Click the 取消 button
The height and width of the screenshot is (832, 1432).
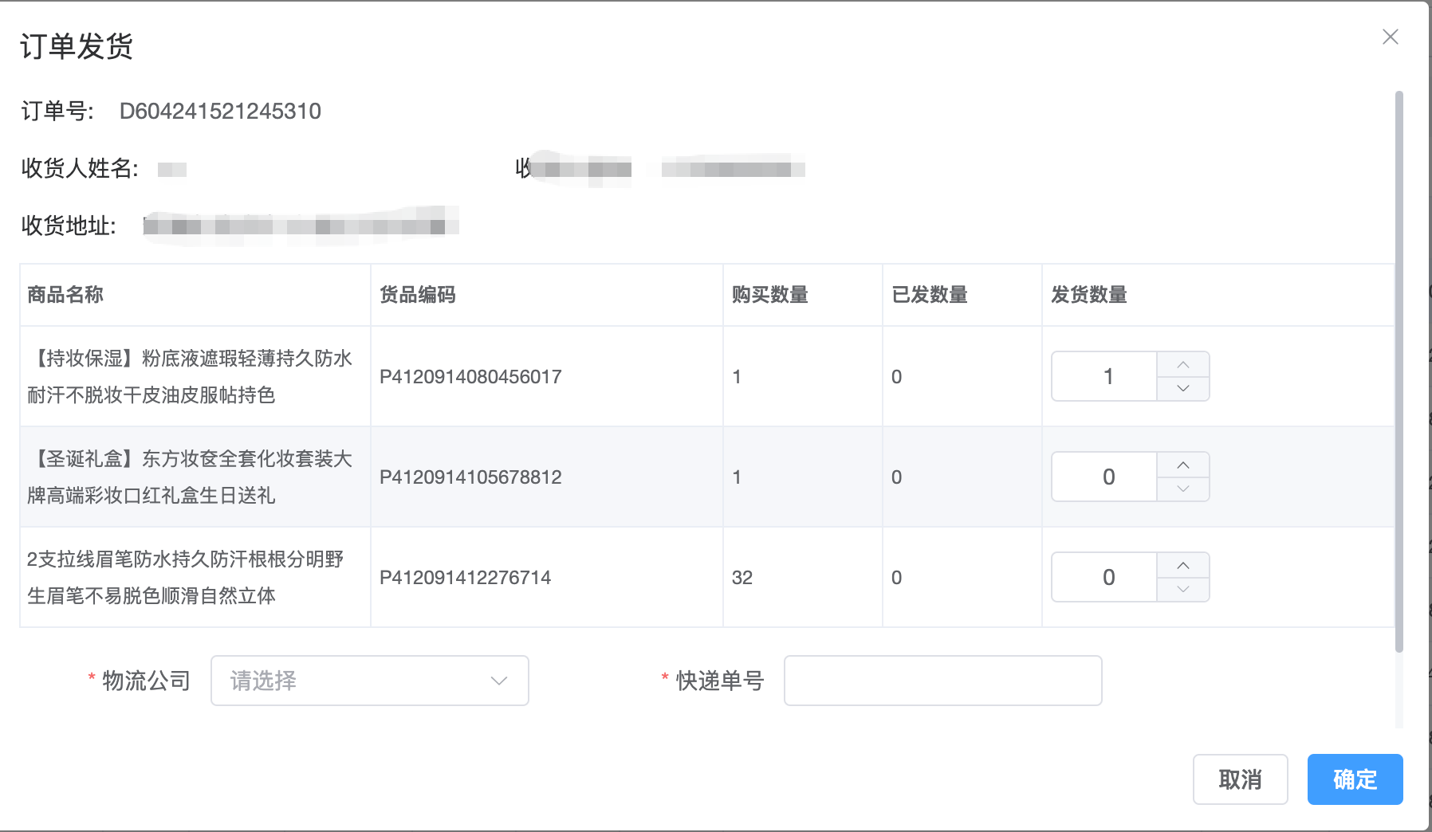tap(1241, 779)
